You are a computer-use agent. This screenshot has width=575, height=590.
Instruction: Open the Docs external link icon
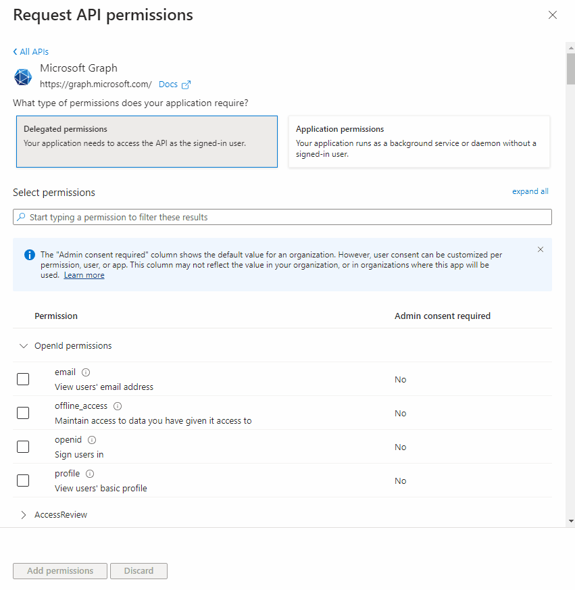(186, 85)
